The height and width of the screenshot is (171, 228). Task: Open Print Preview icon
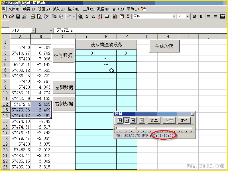point(39,17)
